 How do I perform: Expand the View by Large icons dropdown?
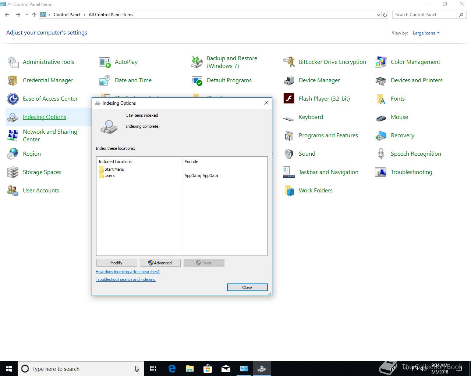pos(426,33)
